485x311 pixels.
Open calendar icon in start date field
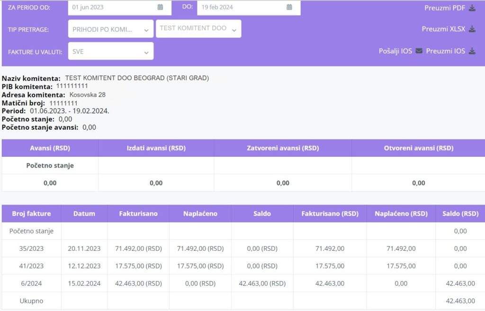click(160, 7)
